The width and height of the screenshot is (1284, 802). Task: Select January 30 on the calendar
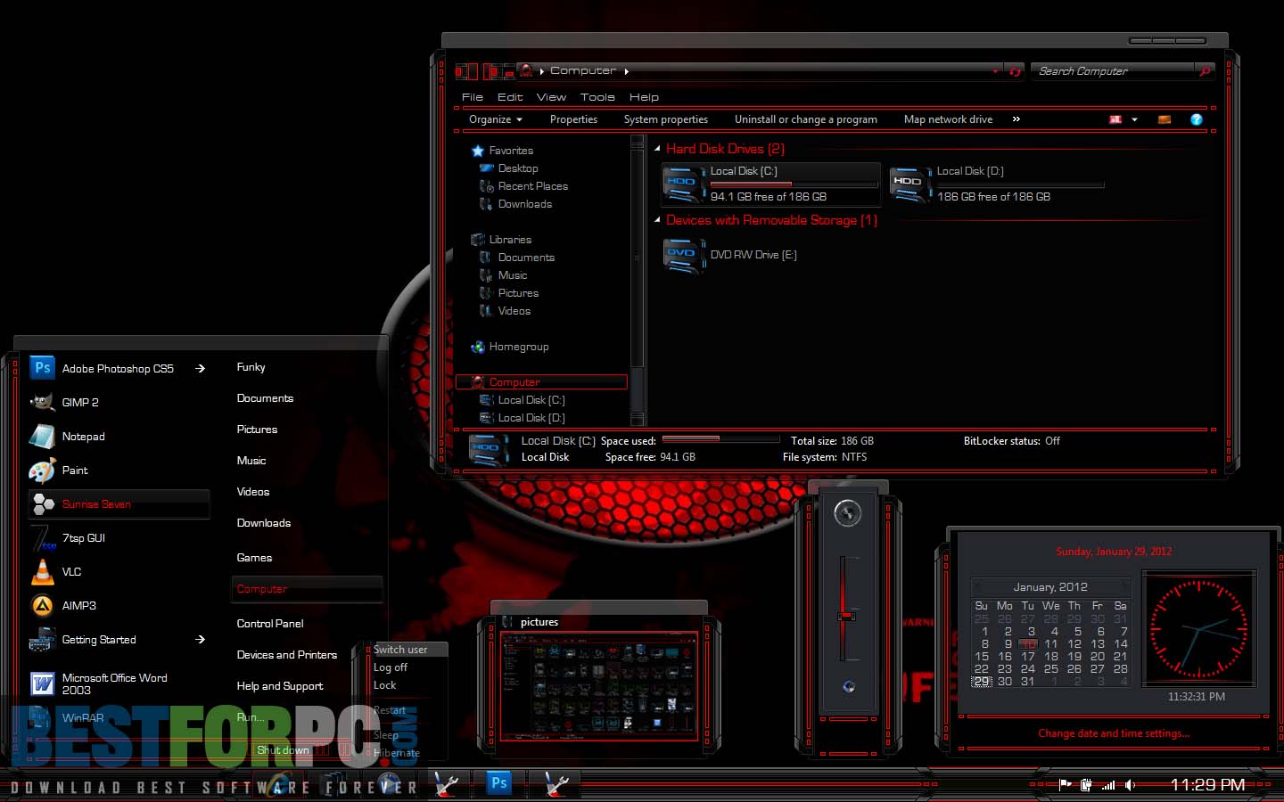[x=1005, y=681]
